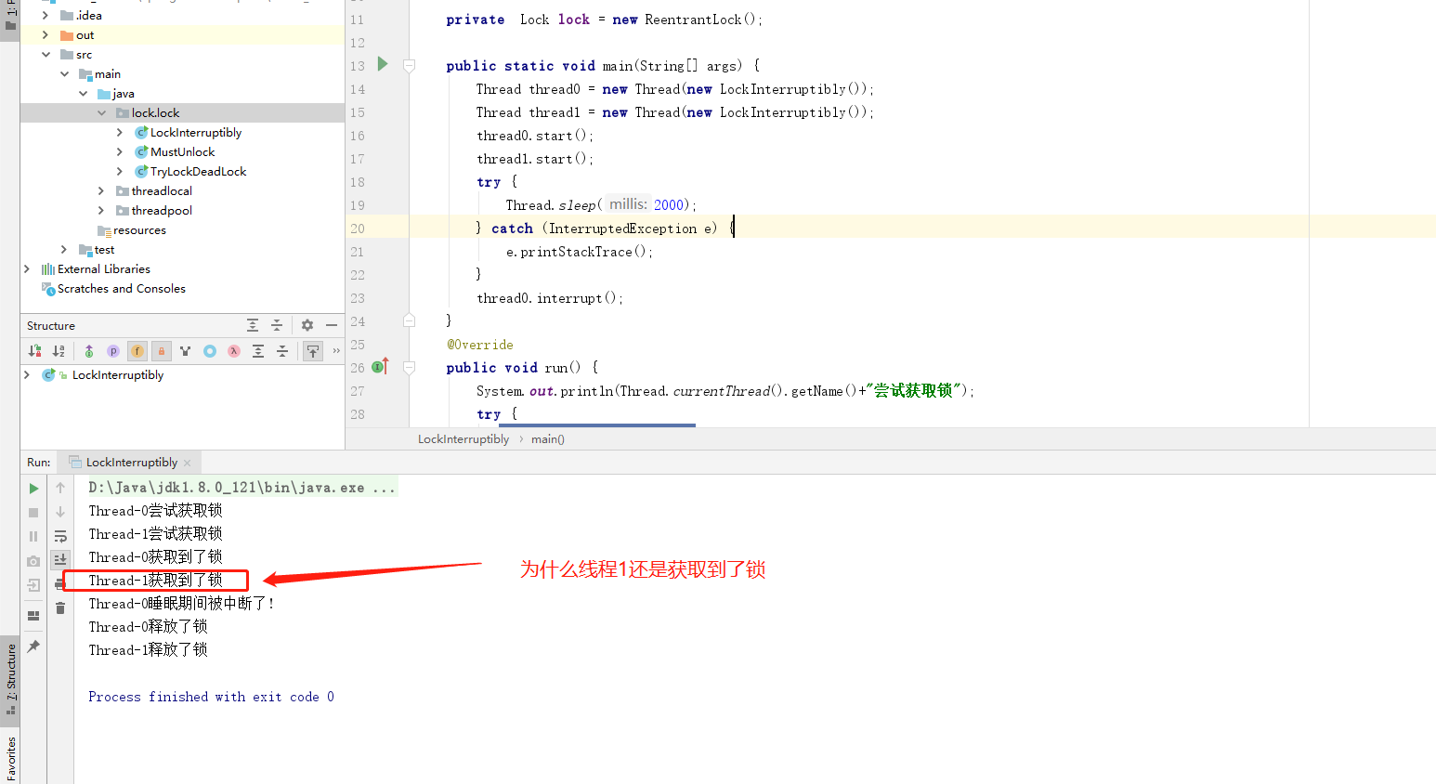Expand the threadpool package
The height and width of the screenshot is (784, 1436).
[101, 211]
